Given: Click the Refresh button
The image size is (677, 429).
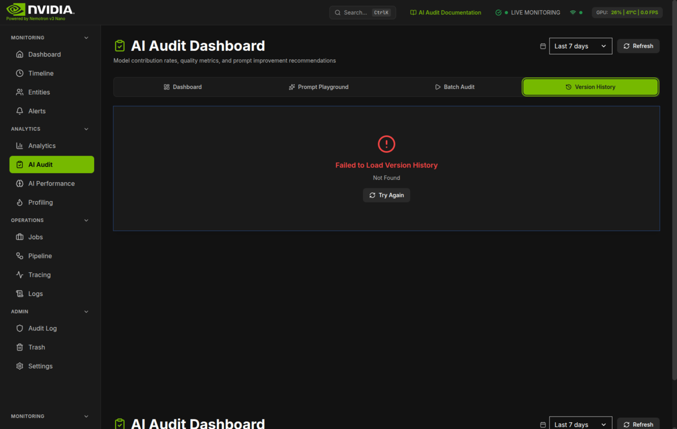Looking at the screenshot, I should (x=638, y=46).
